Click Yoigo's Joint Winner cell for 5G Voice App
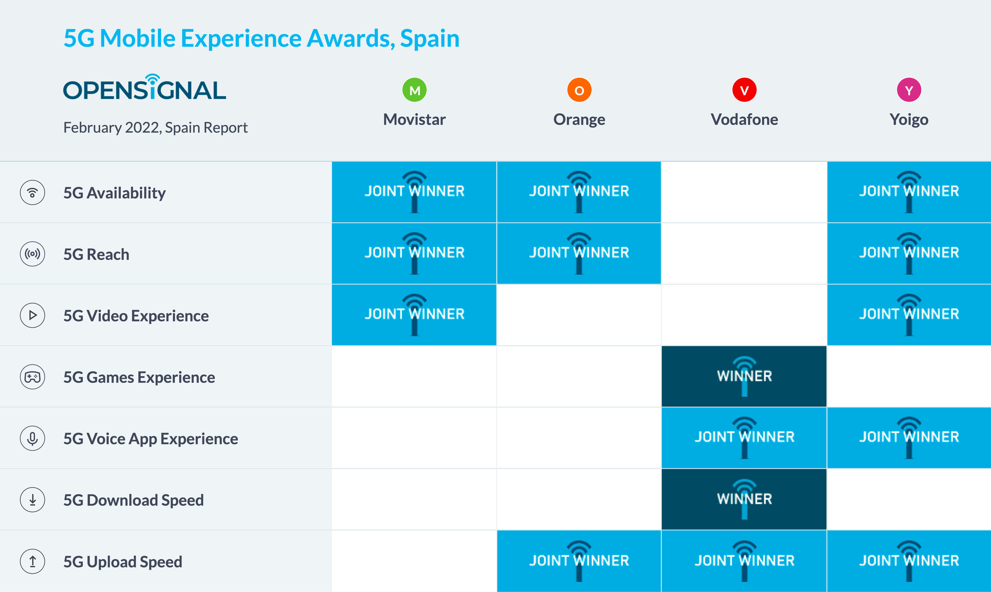This screenshot has width=991, height=592. tap(909, 438)
